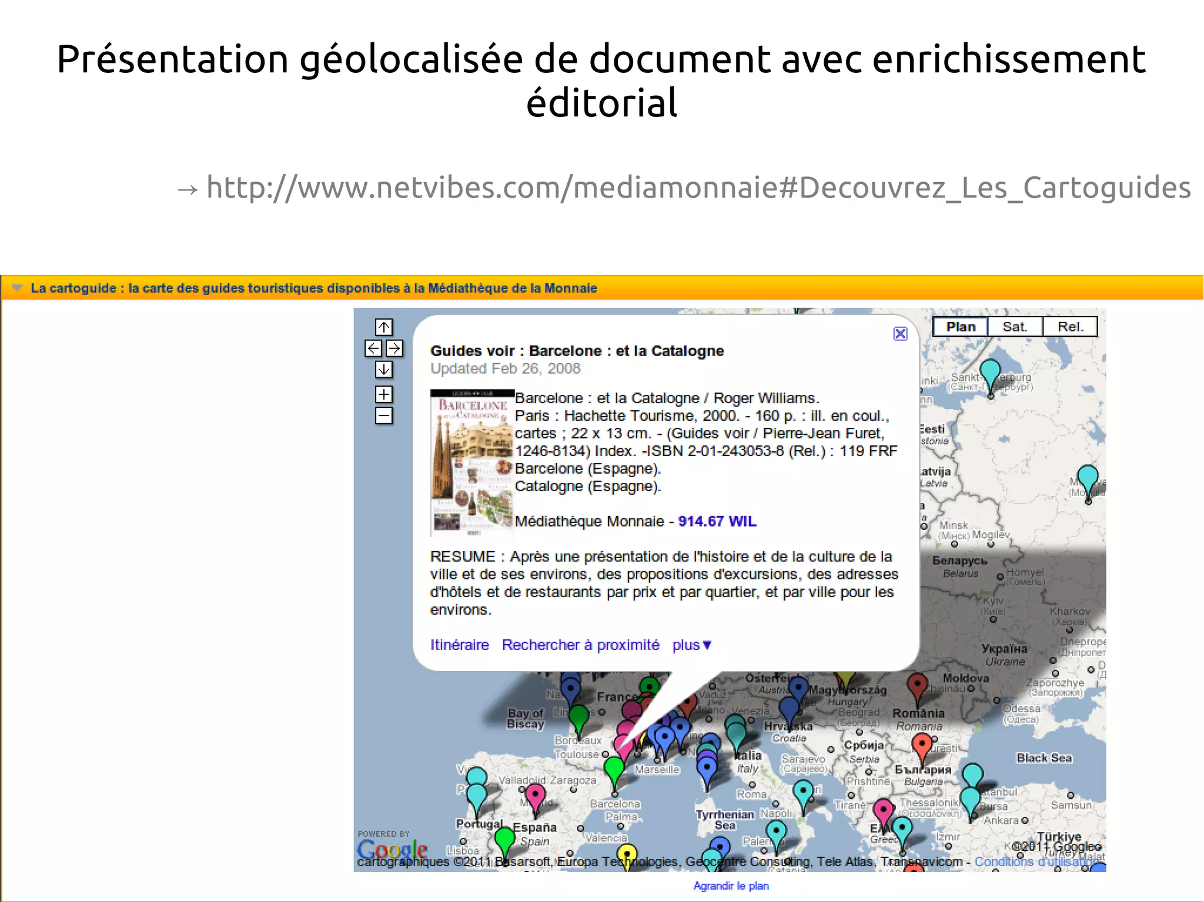Pan the map down with the arrow
Screen dimensions: 1204x902
(384, 370)
